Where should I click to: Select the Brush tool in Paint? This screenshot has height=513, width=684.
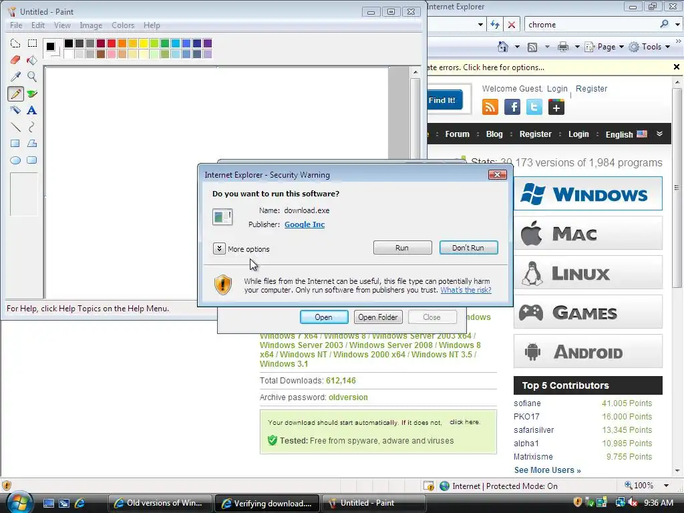pyautogui.click(x=32, y=94)
